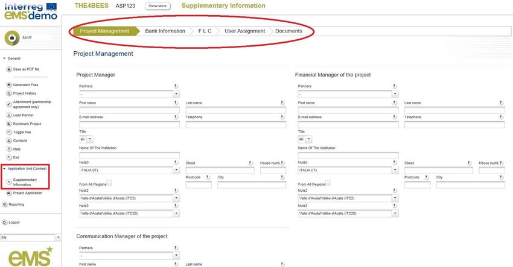This screenshot has height=267, width=513.
Task: Click the Project History icon
Action: click(8, 93)
